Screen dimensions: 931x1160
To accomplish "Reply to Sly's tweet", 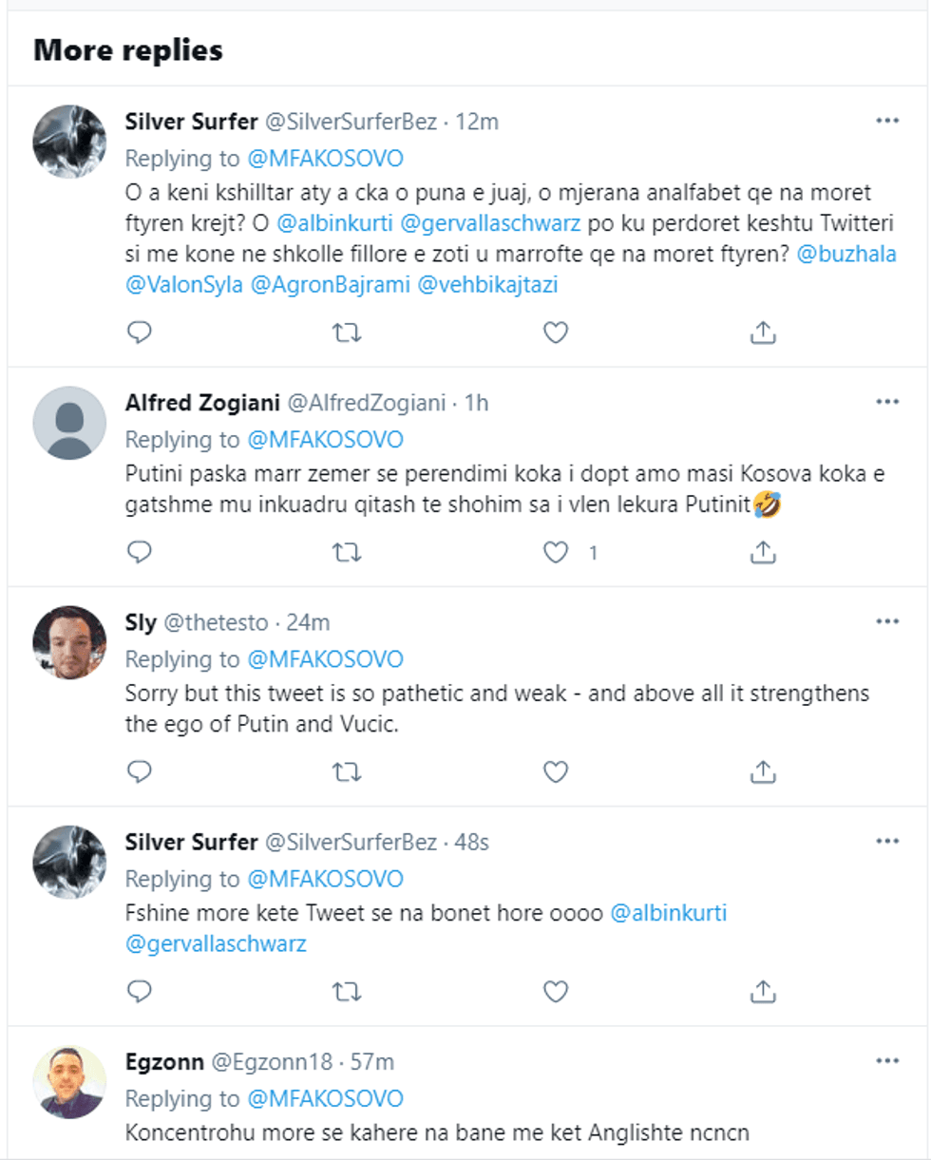I will pos(140,771).
